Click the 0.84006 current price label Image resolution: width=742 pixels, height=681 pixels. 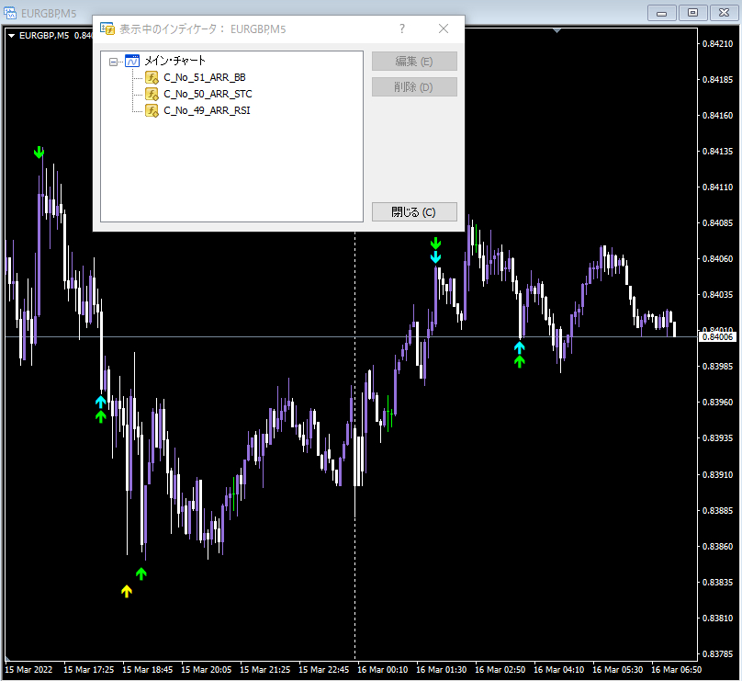coord(717,336)
